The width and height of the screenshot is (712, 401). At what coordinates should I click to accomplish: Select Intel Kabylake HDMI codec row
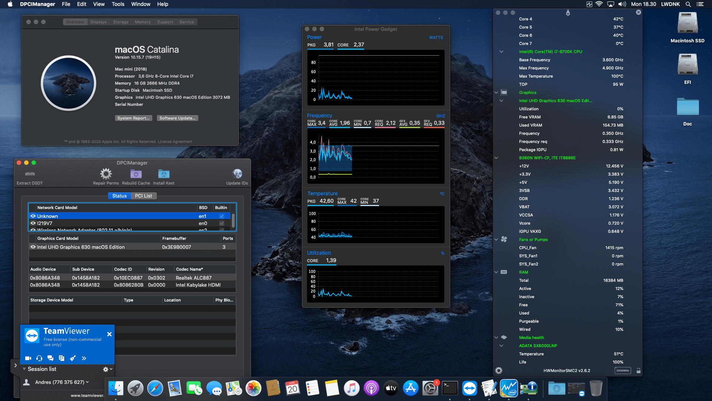(x=132, y=285)
